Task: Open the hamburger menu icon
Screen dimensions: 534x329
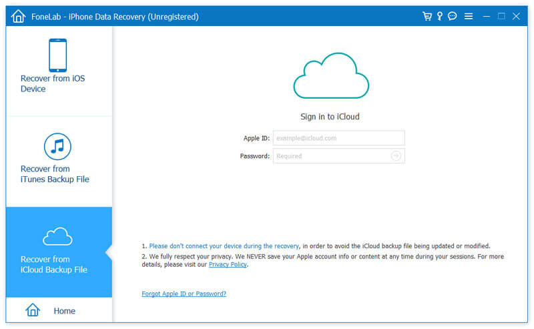Action: [x=469, y=16]
